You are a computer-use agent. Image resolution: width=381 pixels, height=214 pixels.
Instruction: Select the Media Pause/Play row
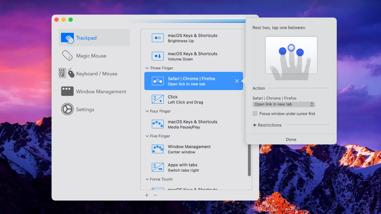[x=194, y=124]
